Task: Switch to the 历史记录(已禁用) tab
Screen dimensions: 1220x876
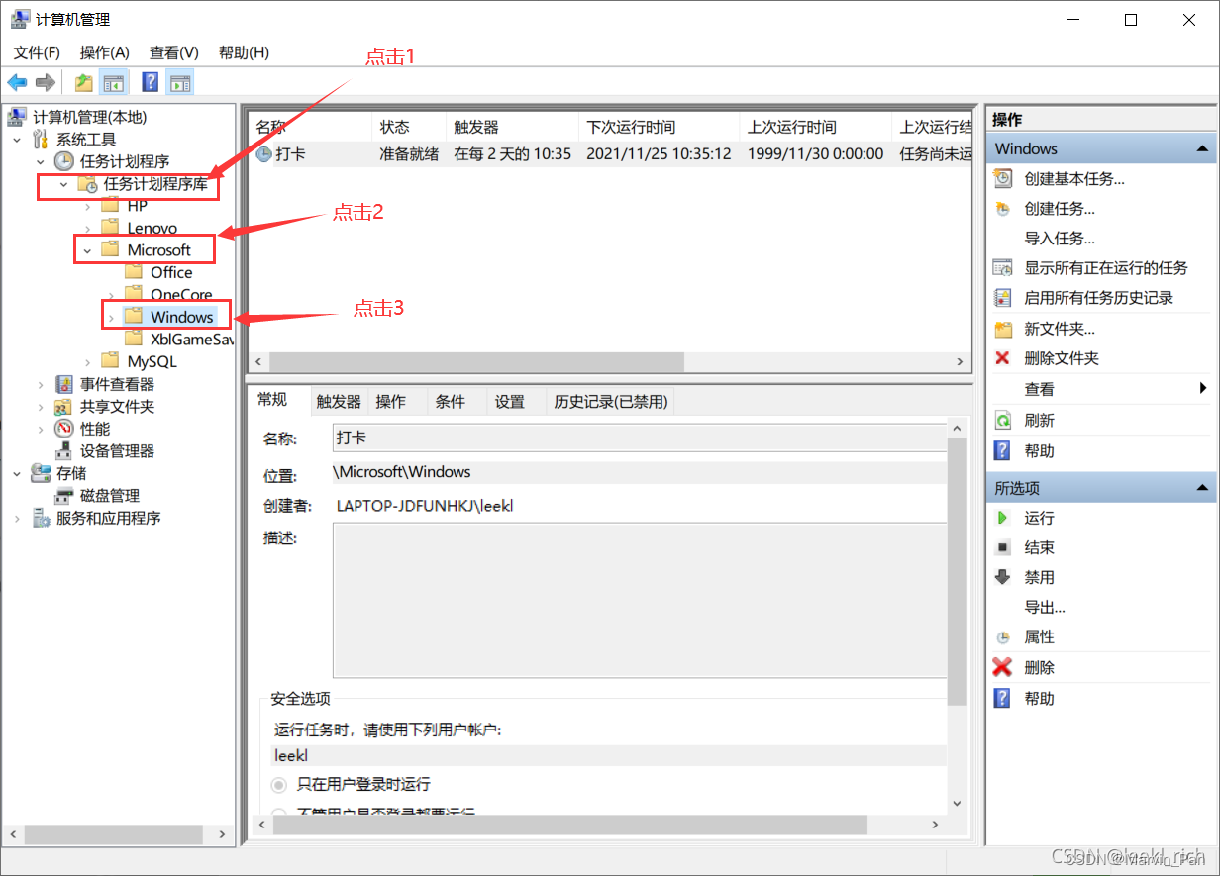Action: coord(611,401)
